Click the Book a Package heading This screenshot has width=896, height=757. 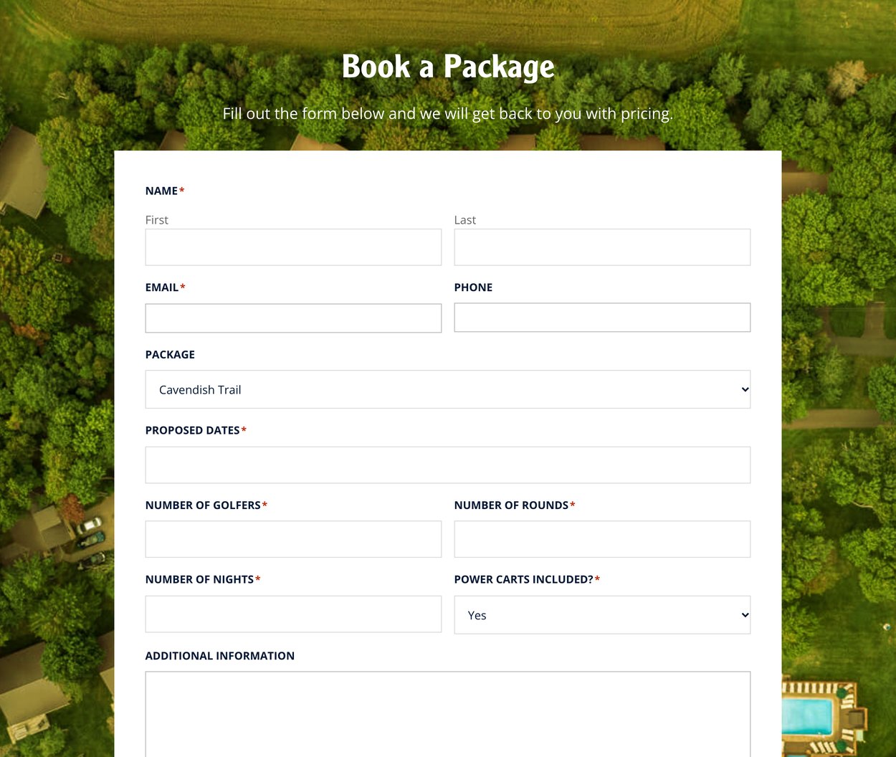pos(448,67)
